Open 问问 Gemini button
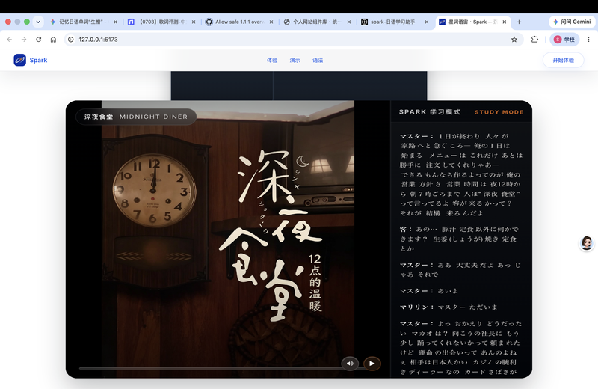This screenshot has width=598, height=389. click(572, 22)
